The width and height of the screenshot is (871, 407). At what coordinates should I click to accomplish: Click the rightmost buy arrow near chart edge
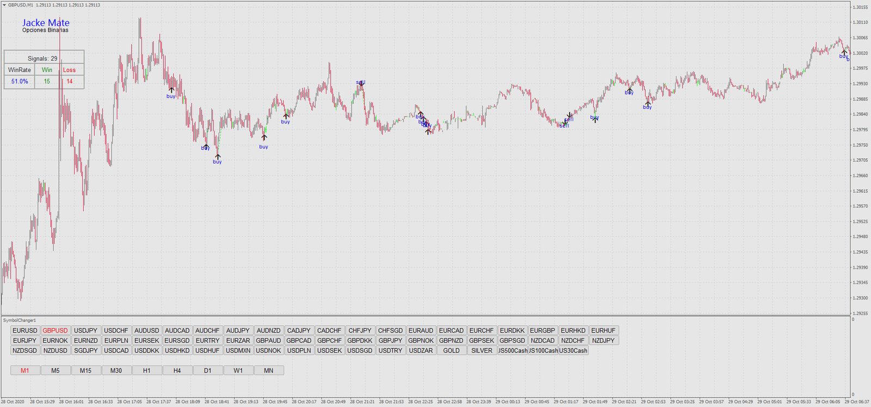click(x=844, y=52)
